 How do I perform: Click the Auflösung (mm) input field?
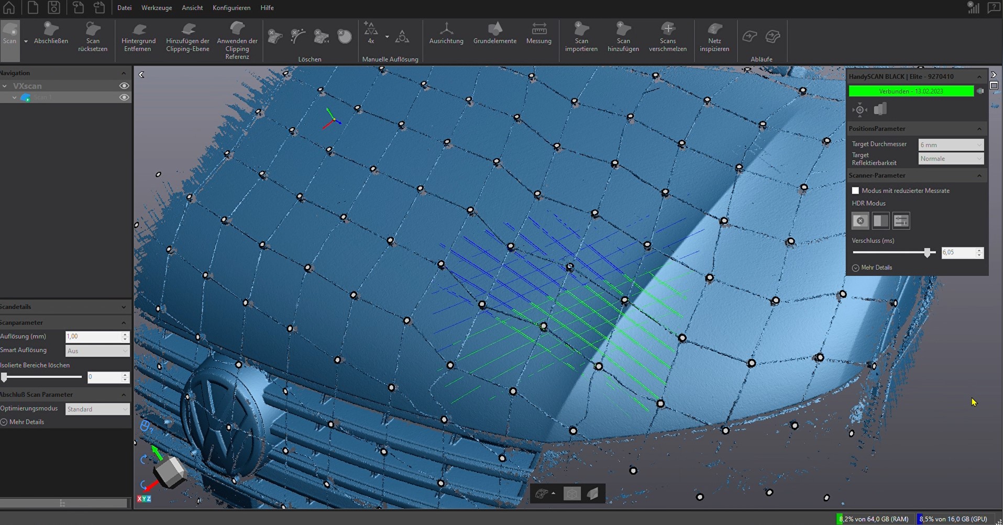(x=93, y=337)
